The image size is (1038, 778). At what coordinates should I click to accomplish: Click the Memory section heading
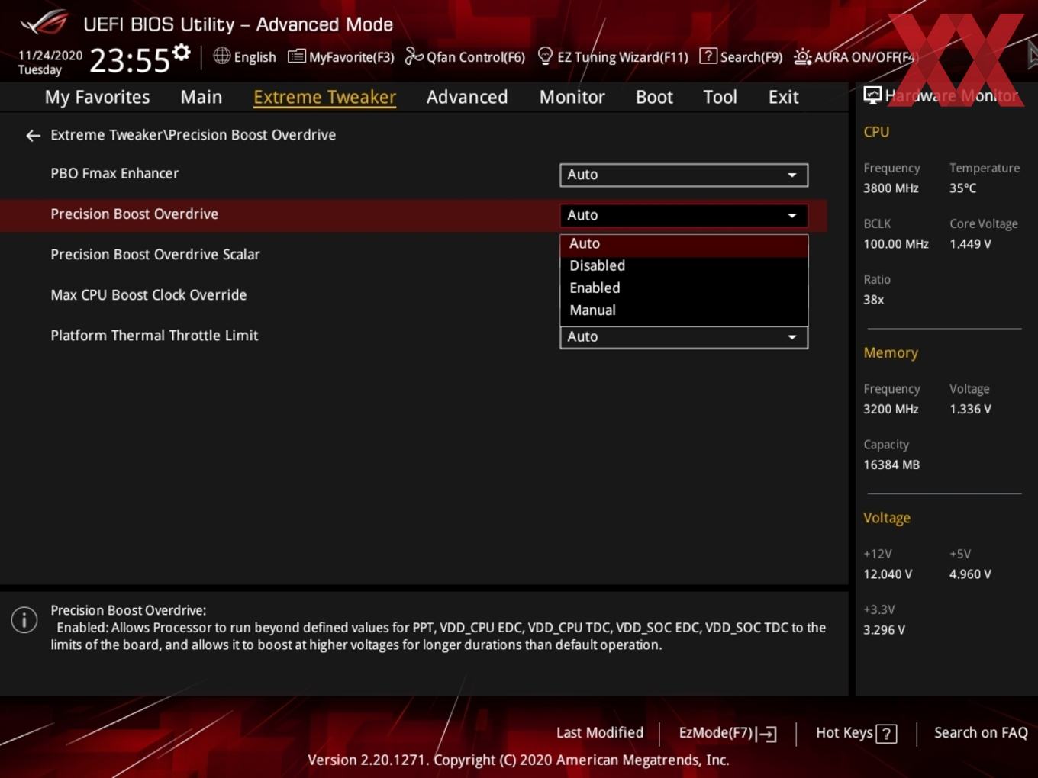coord(891,353)
